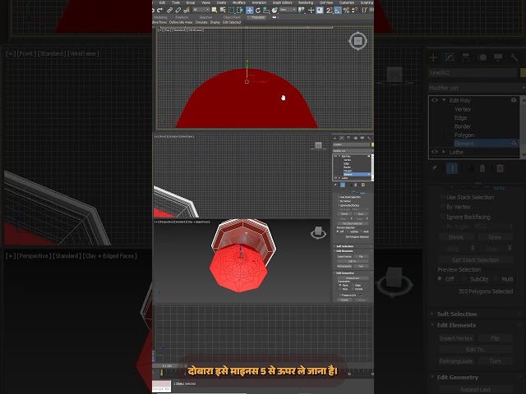Viewport: 526px width, 394px height.
Task: Click object color swatch in center panel
Action: (372, 144)
